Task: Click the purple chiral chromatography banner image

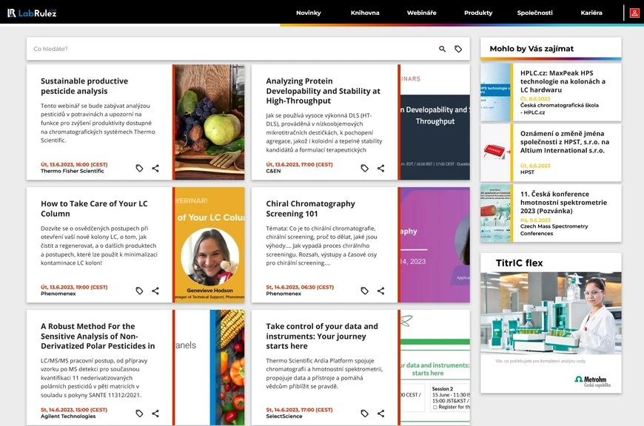Action: pyautogui.click(x=435, y=245)
